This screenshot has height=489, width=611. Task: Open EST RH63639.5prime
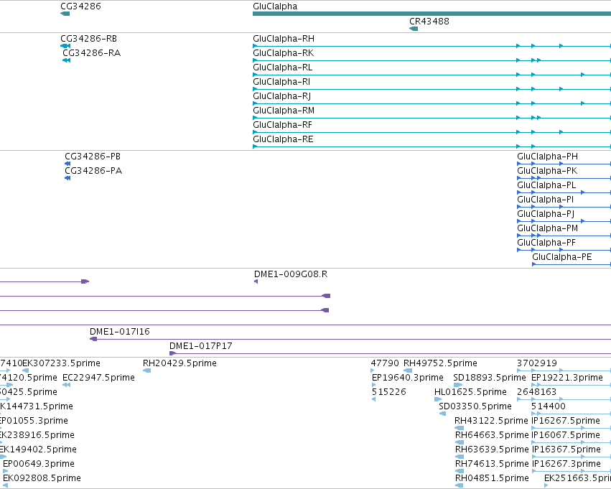pyautogui.click(x=492, y=450)
